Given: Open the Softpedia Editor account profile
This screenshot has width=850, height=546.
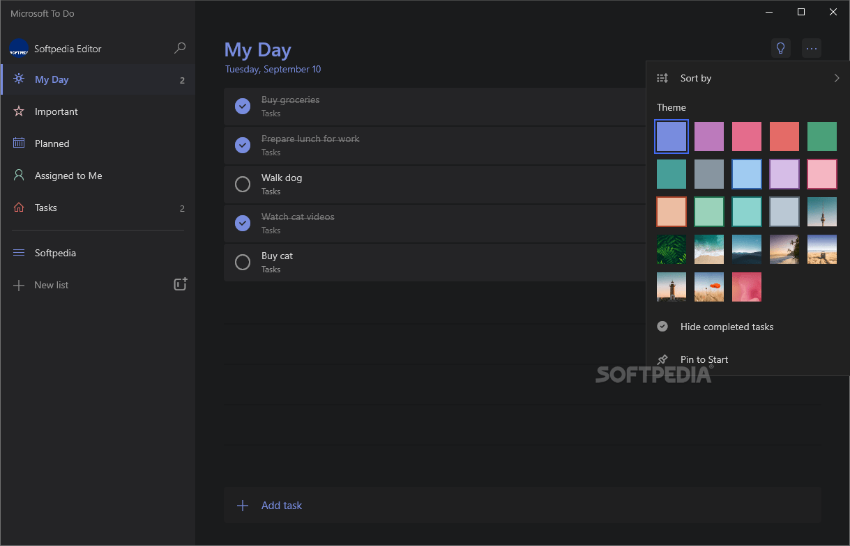Looking at the screenshot, I should tap(56, 49).
